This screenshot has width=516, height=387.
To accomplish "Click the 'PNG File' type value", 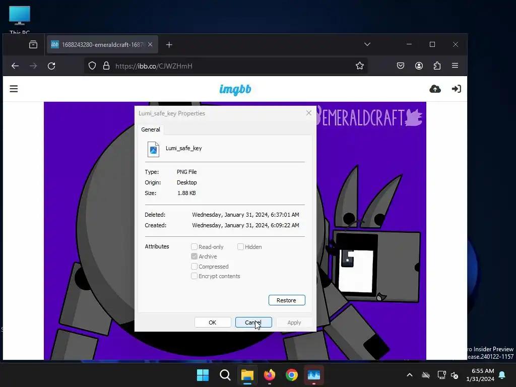I will [x=186, y=172].
